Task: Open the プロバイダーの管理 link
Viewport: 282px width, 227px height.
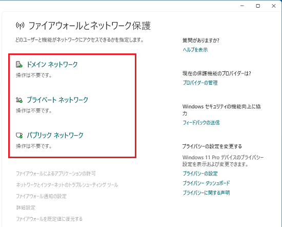Action: [x=200, y=83]
